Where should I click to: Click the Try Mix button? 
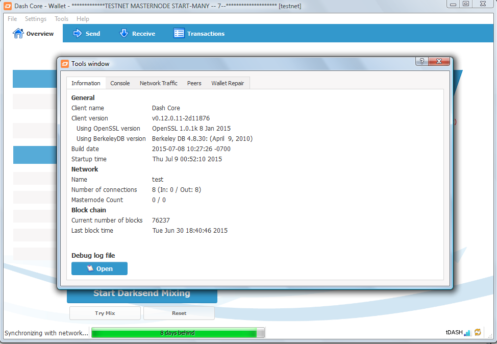coord(105,313)
